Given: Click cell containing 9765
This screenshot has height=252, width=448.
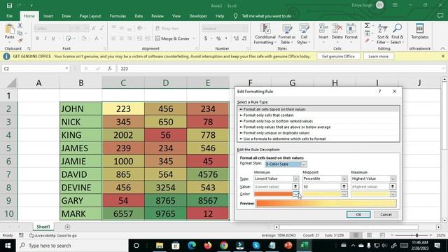Looking at the screenshot, I should click(x=165, y=213).
